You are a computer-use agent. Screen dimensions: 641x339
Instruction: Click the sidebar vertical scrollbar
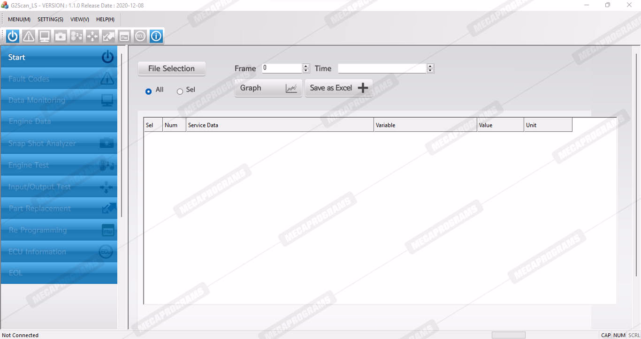pos(122,136)
